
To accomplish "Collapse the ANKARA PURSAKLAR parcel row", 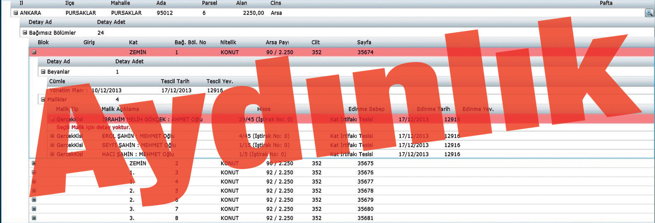I will 16,13.
